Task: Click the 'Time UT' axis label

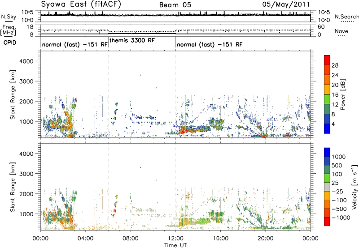Action: tap(175, 245)
